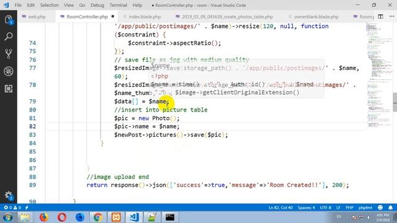Launch Firefox from the taskbar
The image size is (397, 223).
[43, 217]
